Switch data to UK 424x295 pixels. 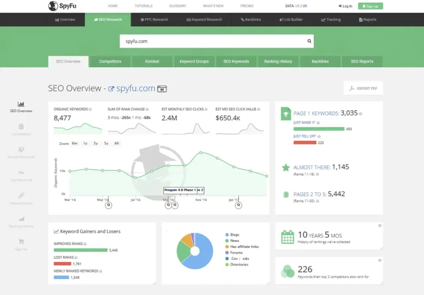coord(305,6)
